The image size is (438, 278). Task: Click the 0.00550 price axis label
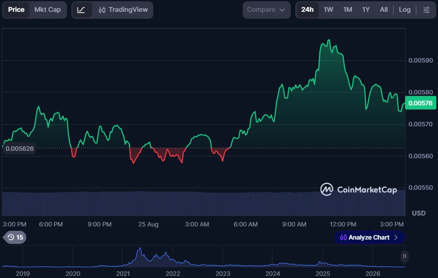point(420,188)
